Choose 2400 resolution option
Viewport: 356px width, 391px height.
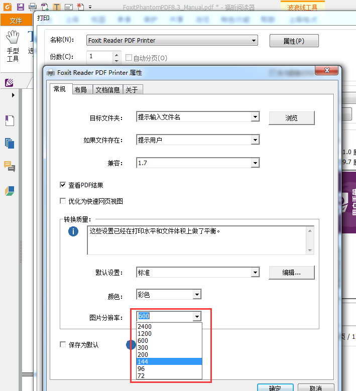(x=169, y=326)
